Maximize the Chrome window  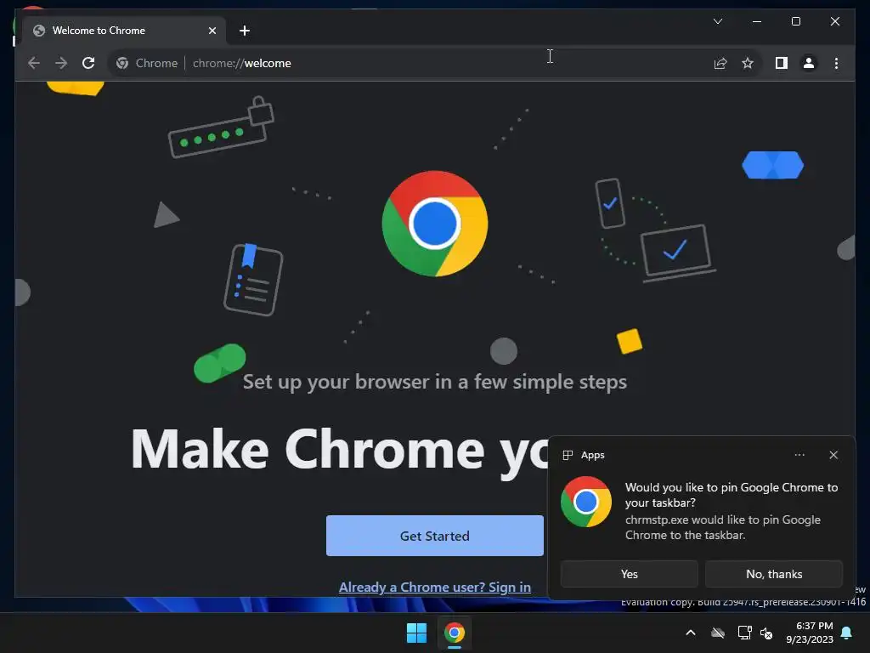[x=795, y=21]
